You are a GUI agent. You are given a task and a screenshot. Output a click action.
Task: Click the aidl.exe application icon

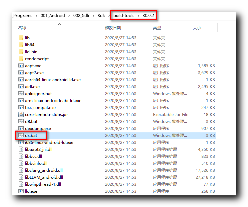click(21, 86)
